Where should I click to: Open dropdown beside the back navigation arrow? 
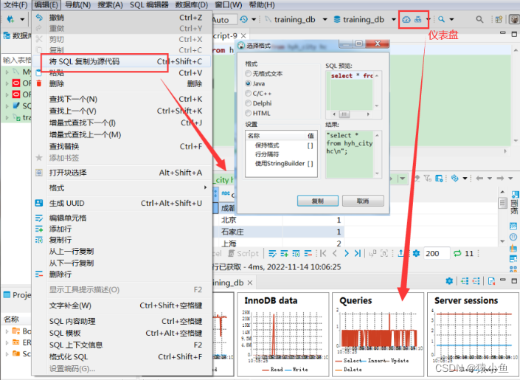tap(490, 179)
